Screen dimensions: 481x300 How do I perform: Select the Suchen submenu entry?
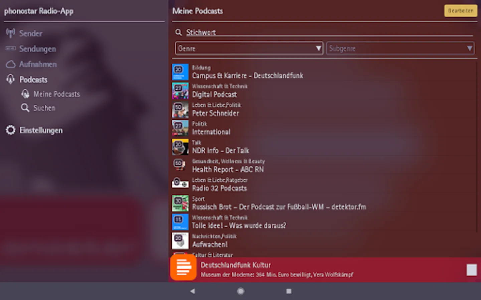pos(44,108)
